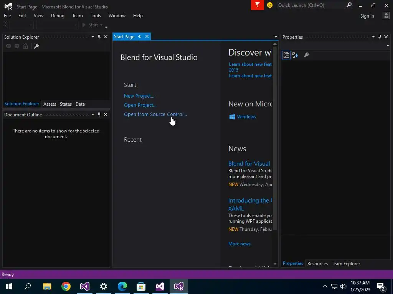Open the Debug menu
The height and width of the screenshot is (294, 393).
(58, 16)
